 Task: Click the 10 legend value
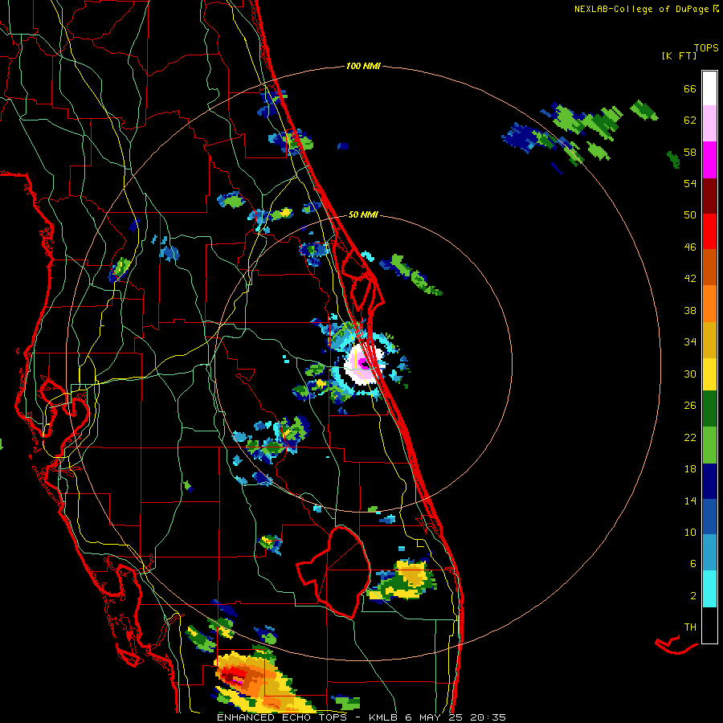(x=690, y=532)
